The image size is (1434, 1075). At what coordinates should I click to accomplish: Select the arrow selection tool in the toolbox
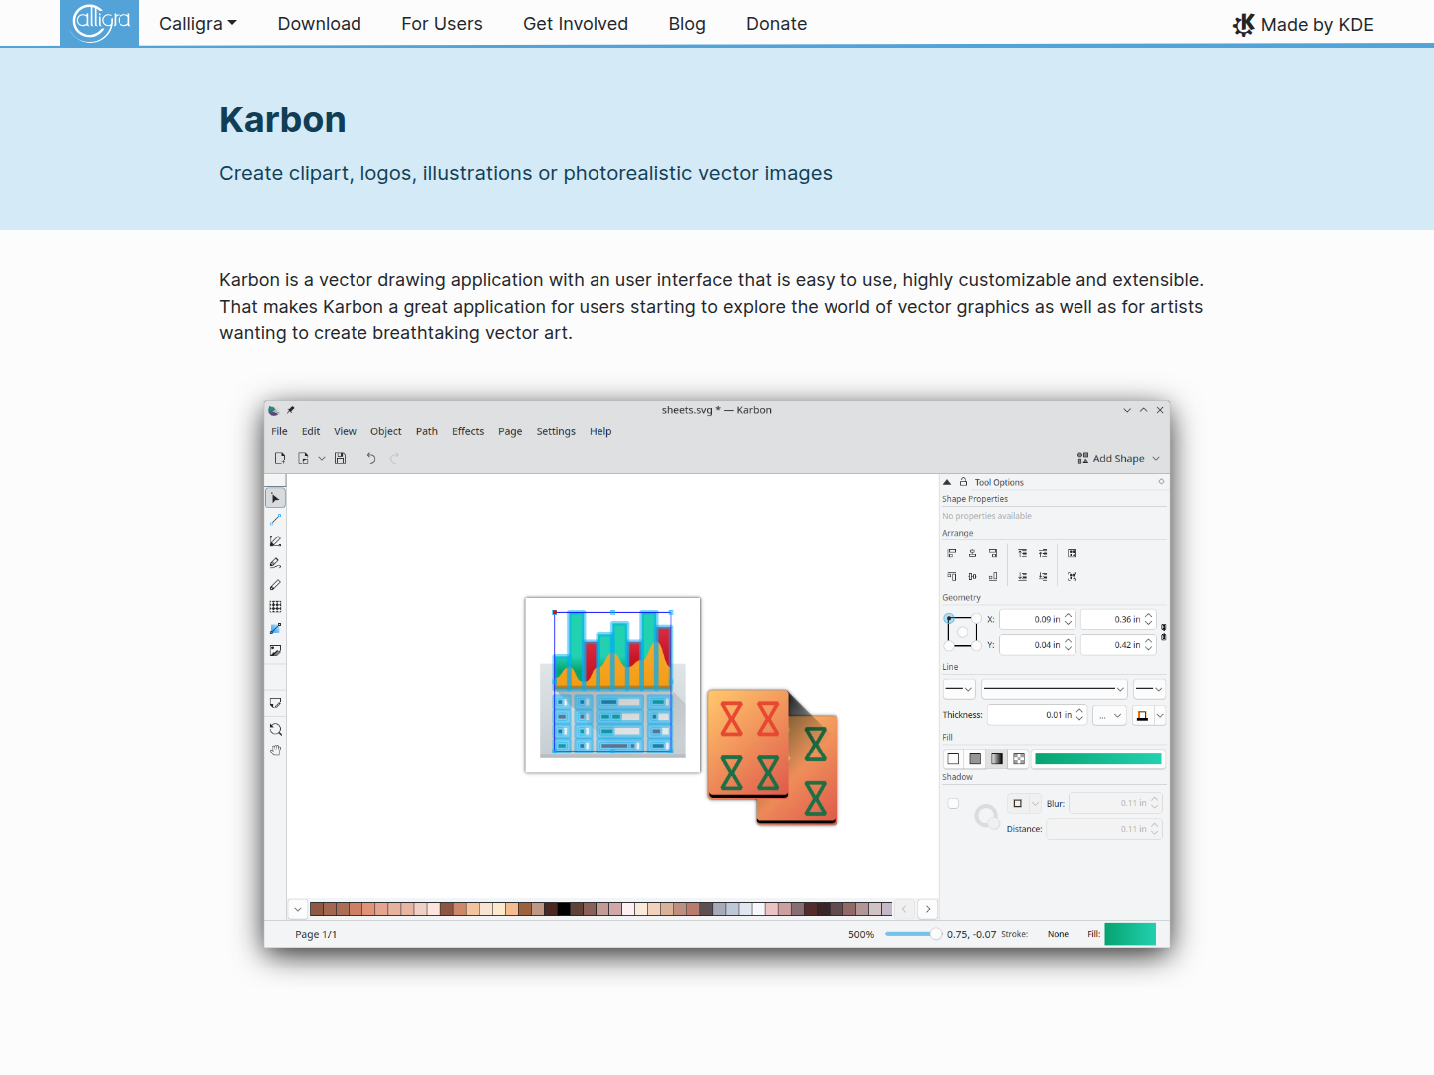275,498
